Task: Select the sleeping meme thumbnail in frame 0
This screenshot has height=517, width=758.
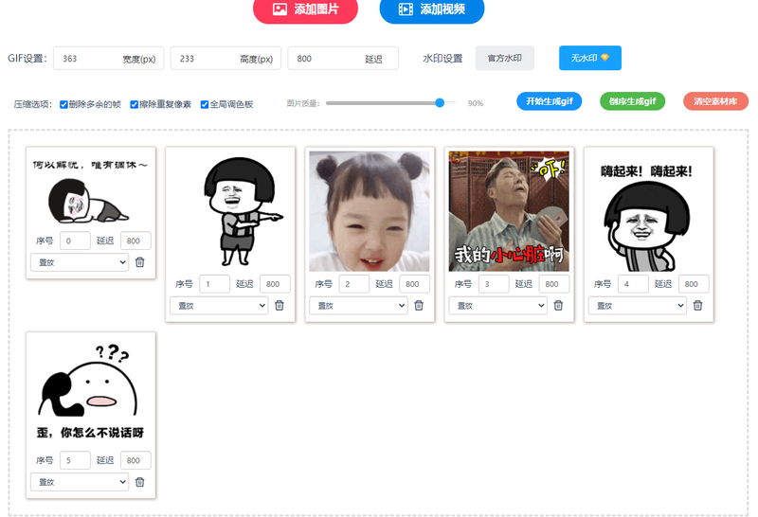Action: (x=90, y=190)
